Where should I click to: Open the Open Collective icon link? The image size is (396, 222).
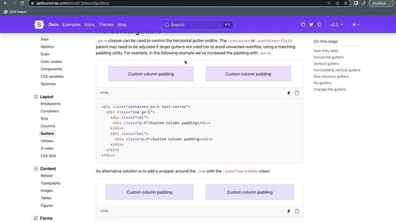[x=319, y=25]
